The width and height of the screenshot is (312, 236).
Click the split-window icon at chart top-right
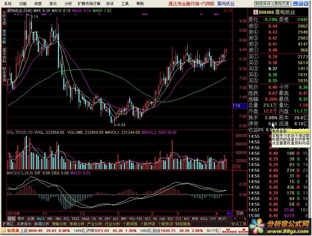[230, 10]
